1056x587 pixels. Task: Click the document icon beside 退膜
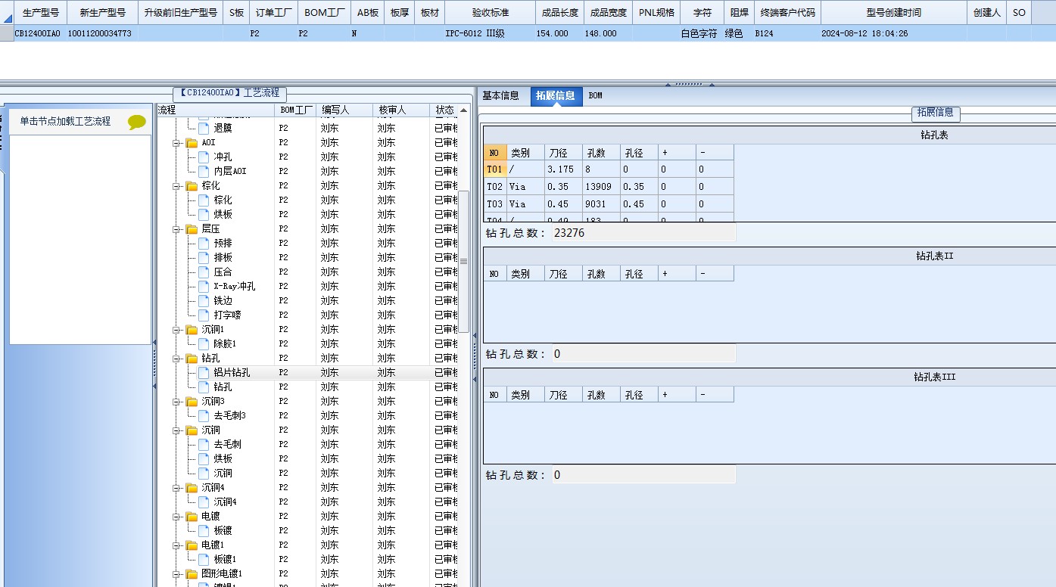(x=204, y=129)
